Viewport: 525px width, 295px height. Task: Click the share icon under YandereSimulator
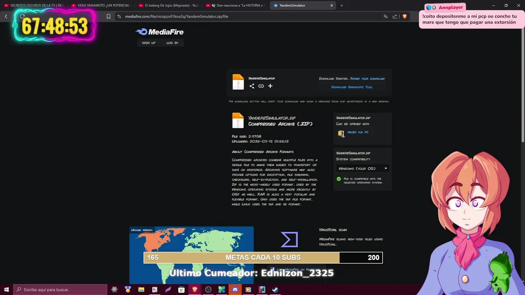click(252, 86)
